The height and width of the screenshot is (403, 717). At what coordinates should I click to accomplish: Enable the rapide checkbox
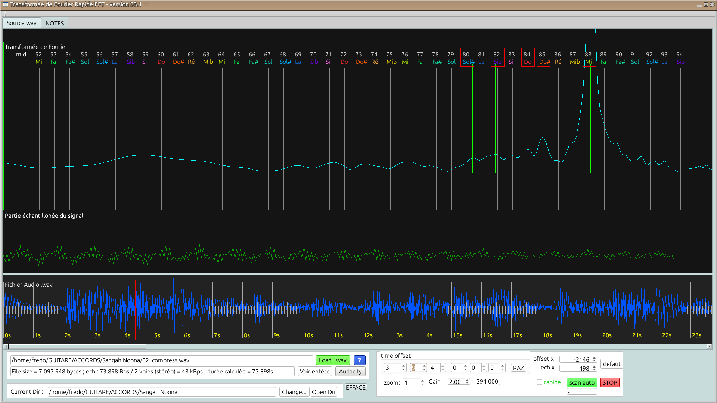pos(540,382)
